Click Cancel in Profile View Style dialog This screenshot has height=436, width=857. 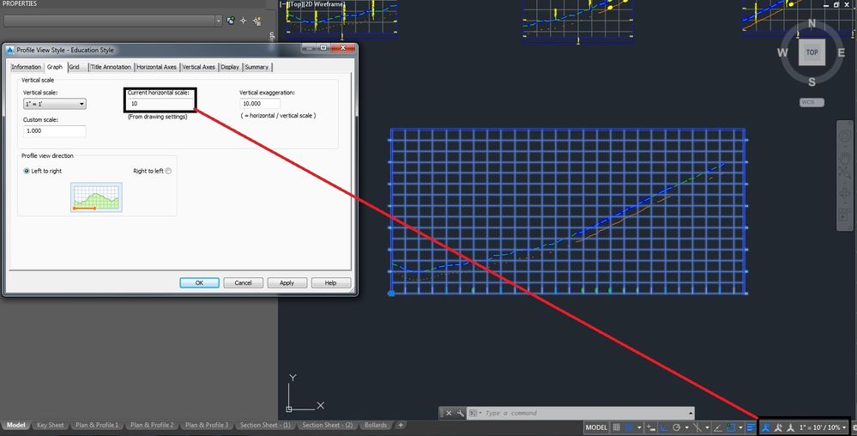(244, 283)
